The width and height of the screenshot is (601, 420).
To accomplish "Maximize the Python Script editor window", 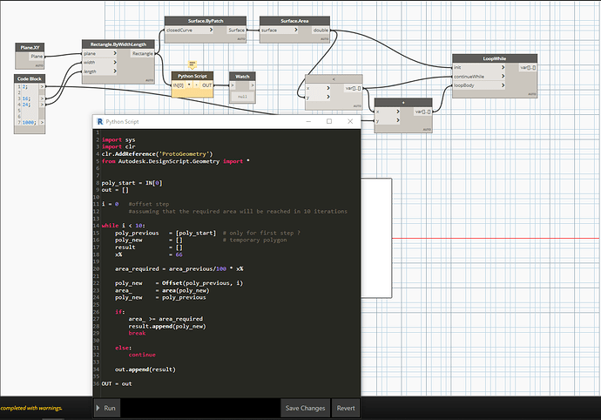I will [x=328, y=122].
